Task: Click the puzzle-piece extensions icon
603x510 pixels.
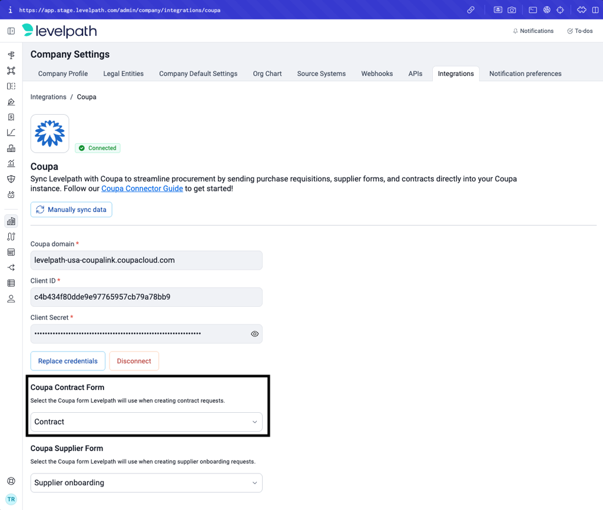Action: pos(581,10)
